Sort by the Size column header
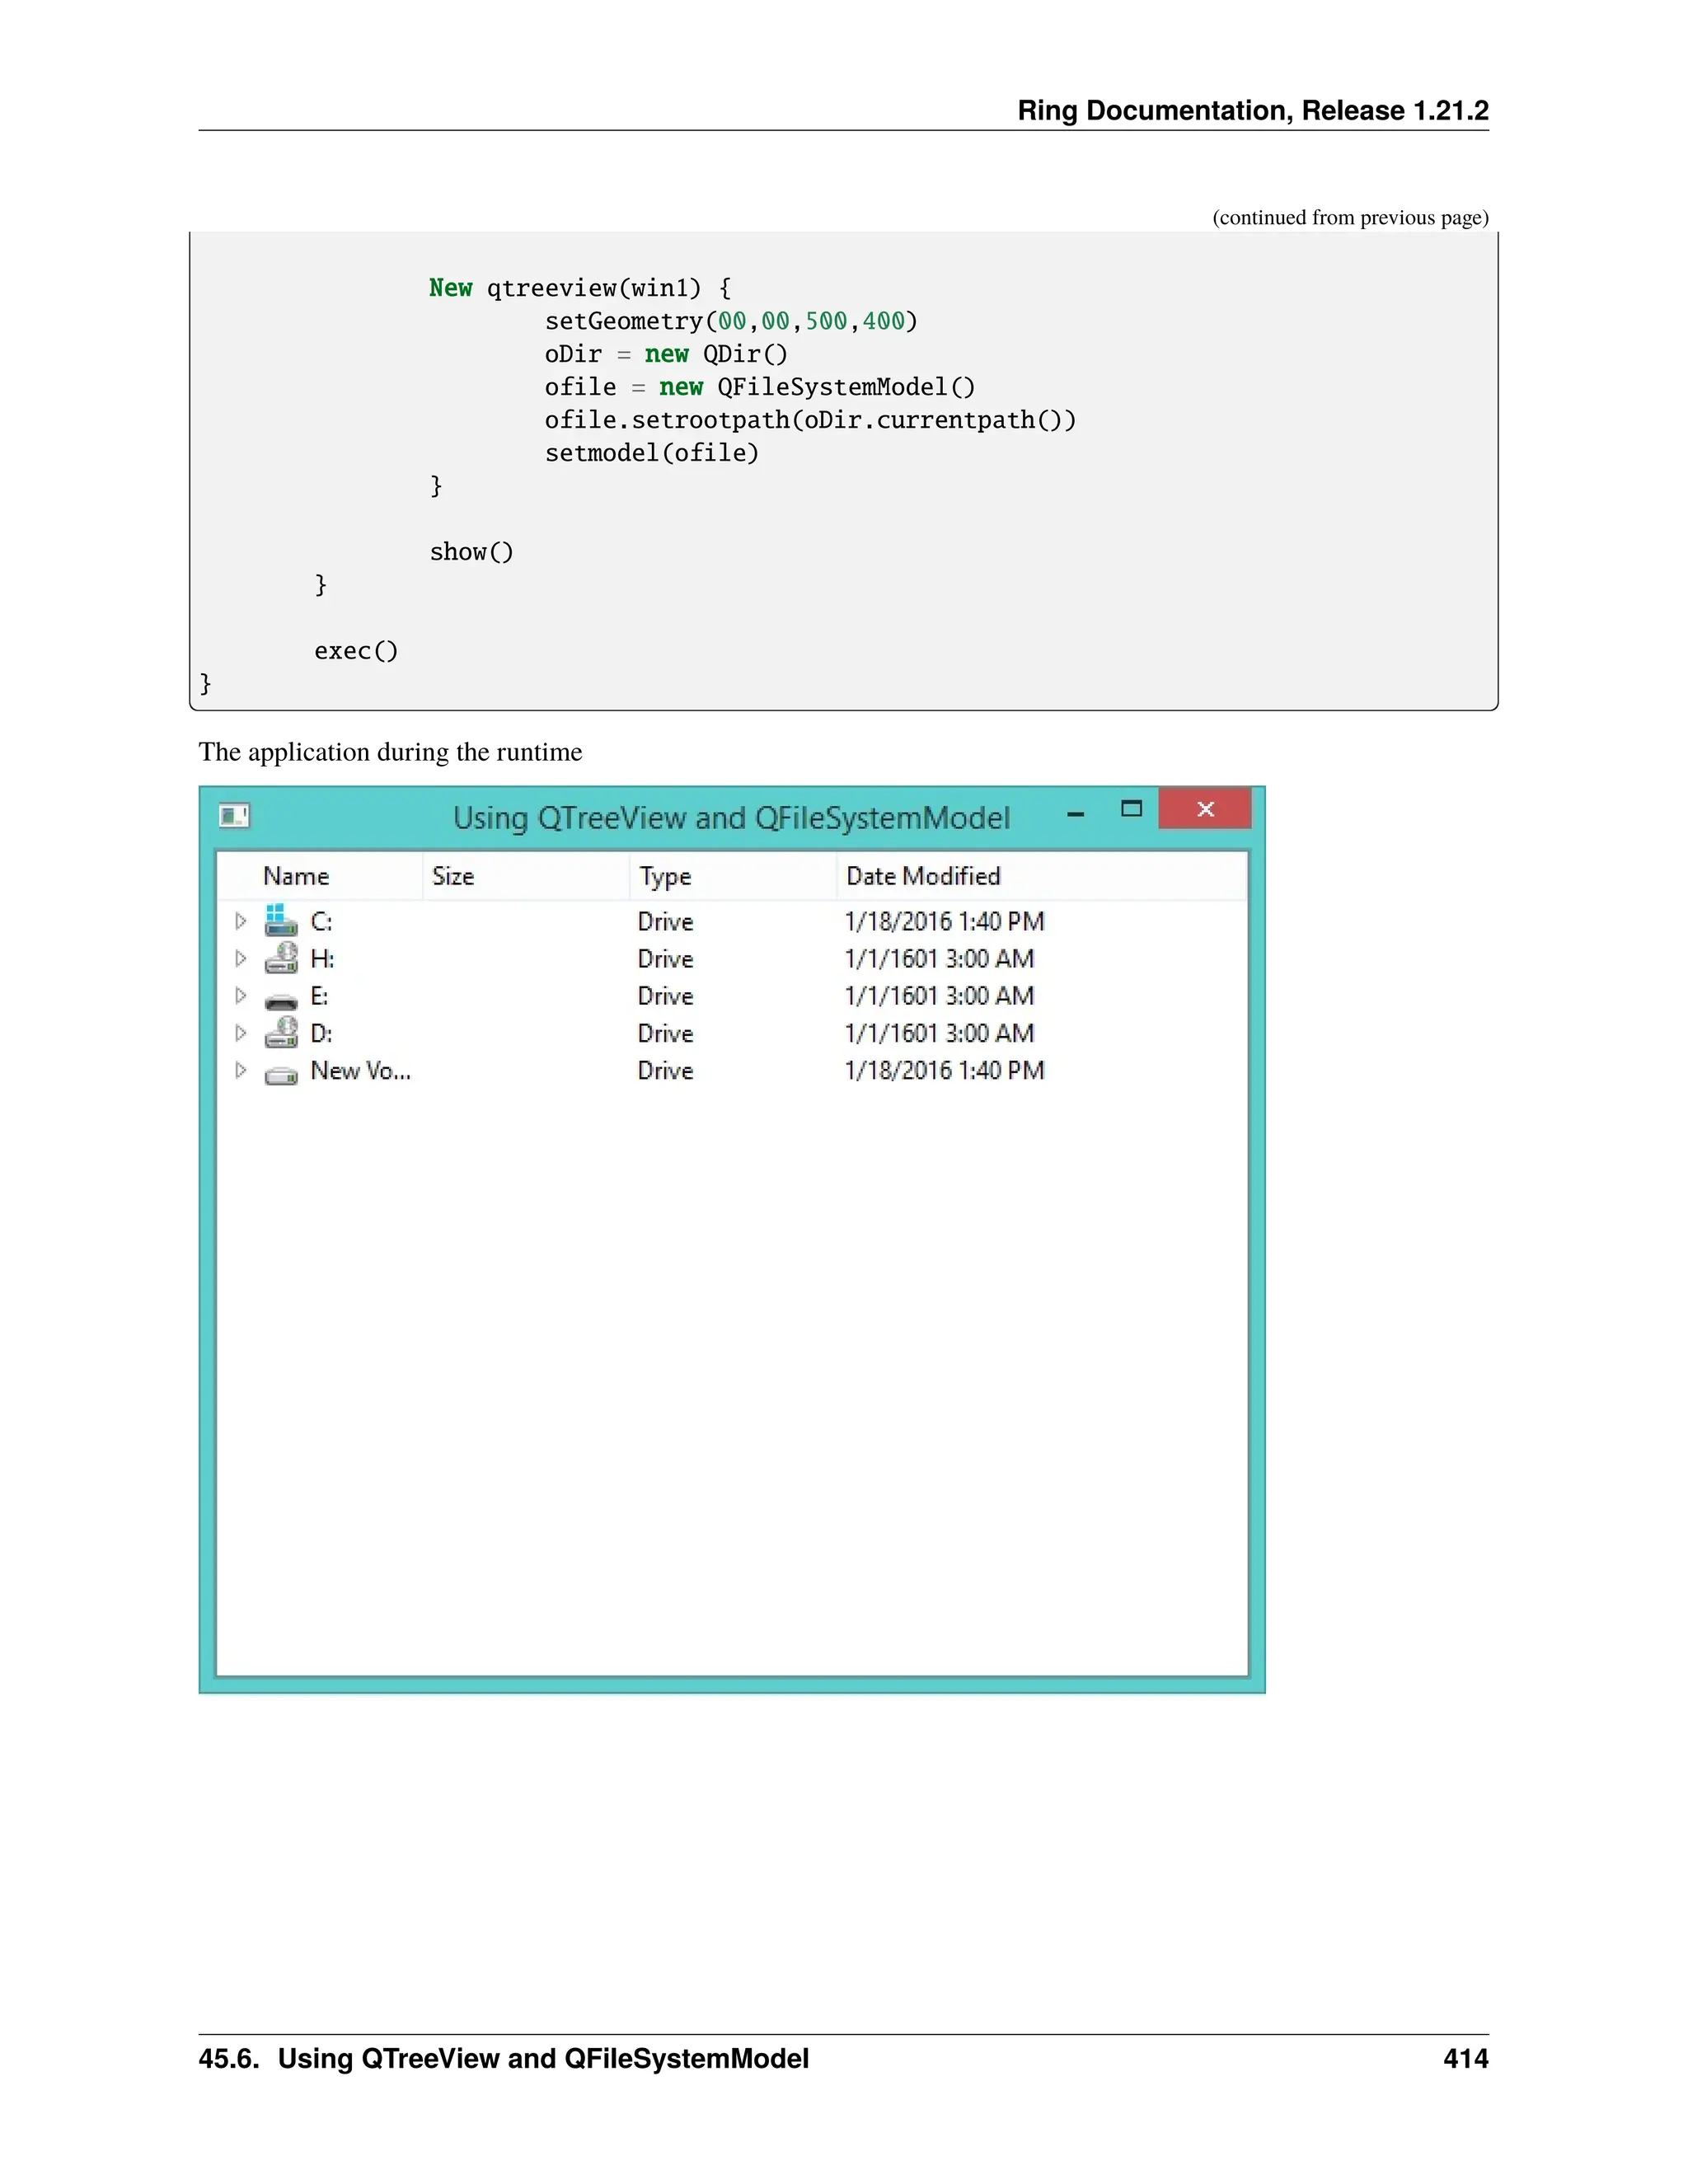Screen dimensions: 1688x2184 (x=453, y=876)
